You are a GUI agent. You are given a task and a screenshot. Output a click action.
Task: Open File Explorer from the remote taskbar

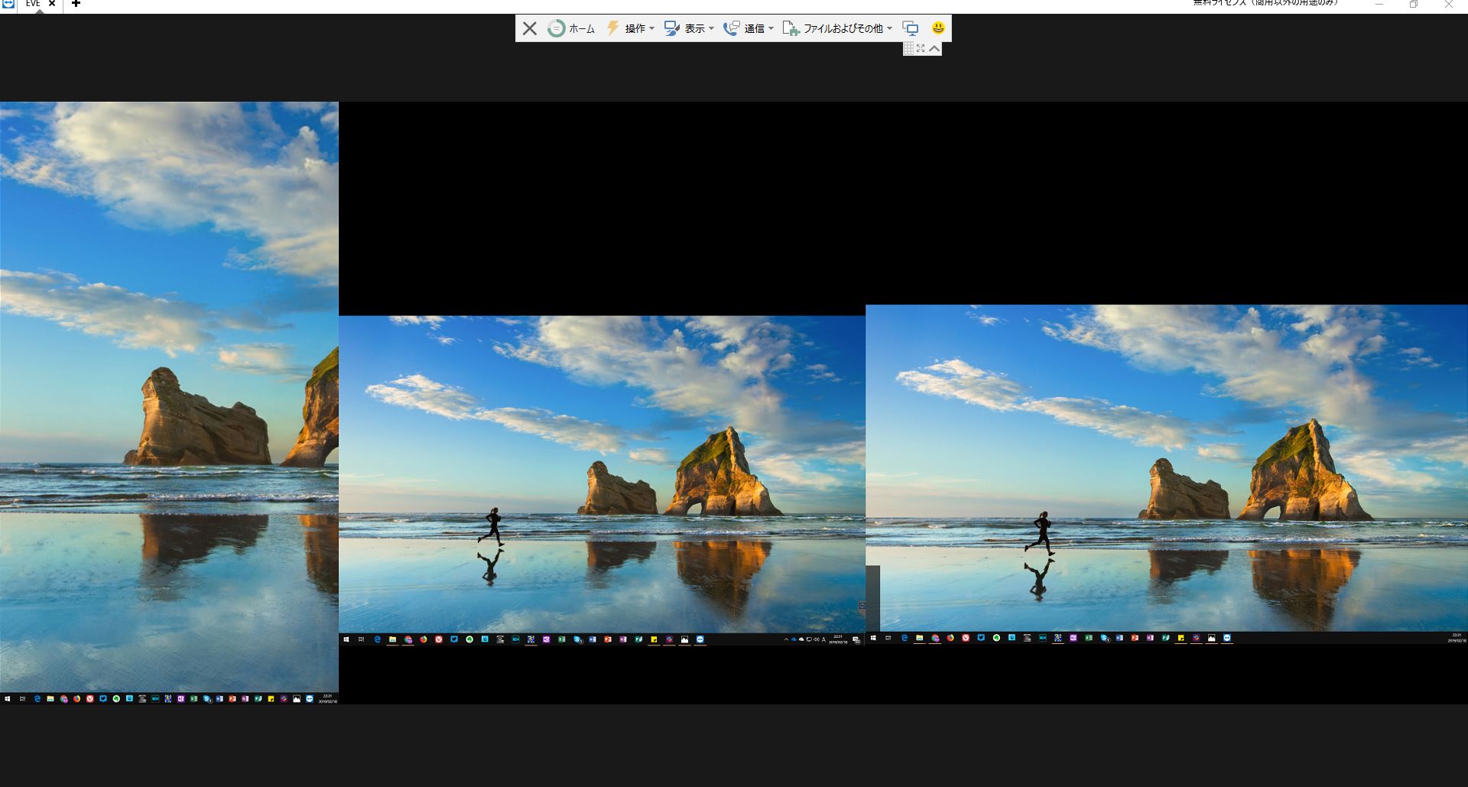click(x=392, y=639)
